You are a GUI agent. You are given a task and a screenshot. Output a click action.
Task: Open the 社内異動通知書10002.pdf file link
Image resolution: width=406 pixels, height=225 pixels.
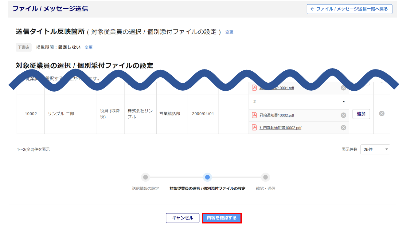point(280,128)
